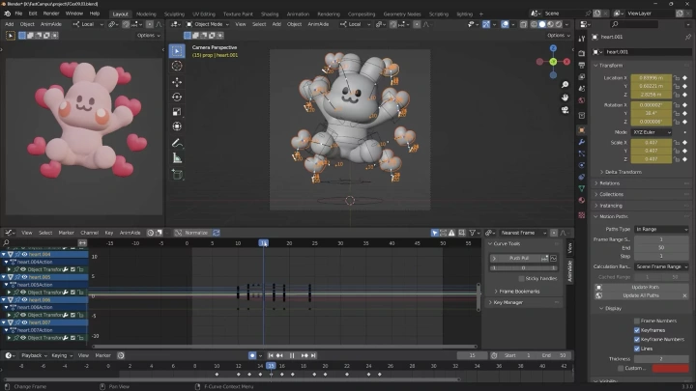The height and width of the screenshot is (391, 696).
Task: Click the Blender logo menu icon
Action: click(7, 14)
